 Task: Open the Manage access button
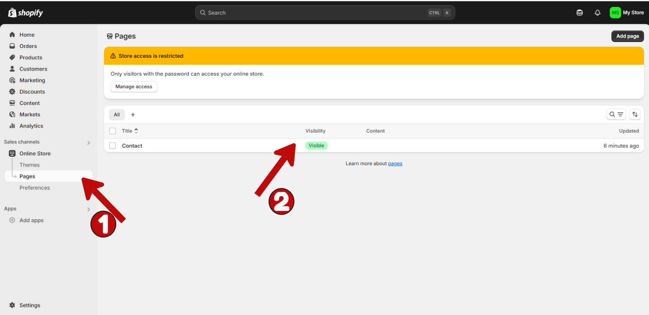pos(133,86)
